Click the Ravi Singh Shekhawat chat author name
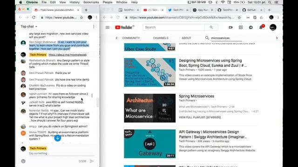298x167 pixels. [42, 42]
